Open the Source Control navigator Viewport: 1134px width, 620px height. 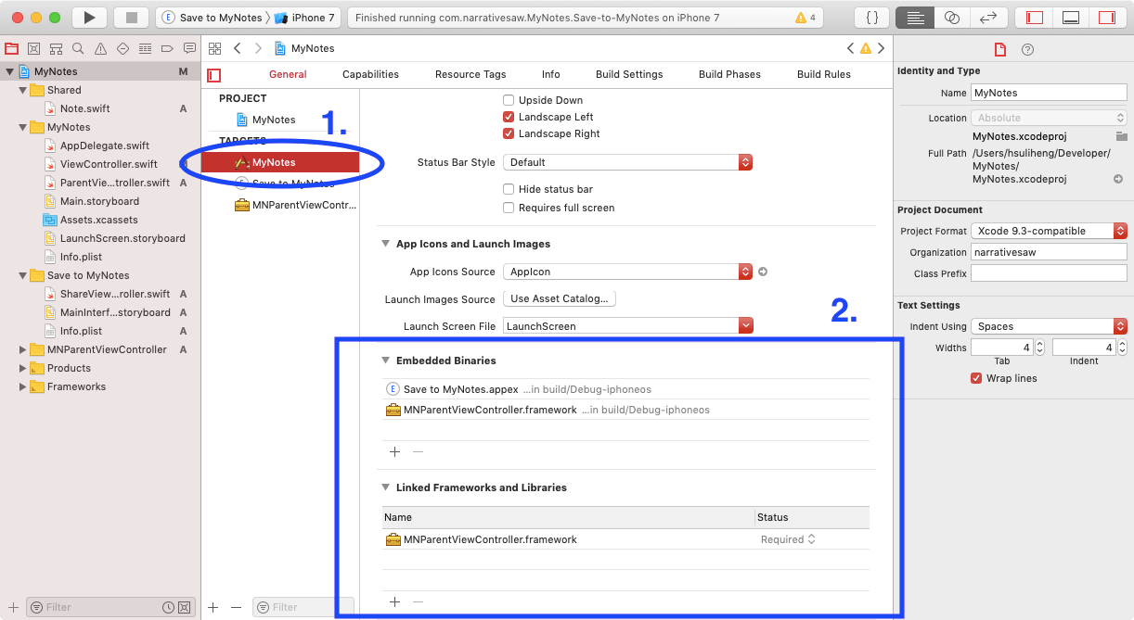[34, 48]
